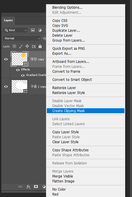The width and height of the screenshot is (132, 197).
Task: Hide the 태양 copy layer eye
Action: pos(6,59)
